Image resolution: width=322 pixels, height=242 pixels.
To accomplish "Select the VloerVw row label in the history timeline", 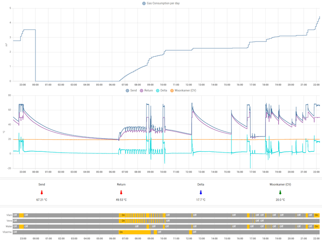I will (x=7, y=232).
